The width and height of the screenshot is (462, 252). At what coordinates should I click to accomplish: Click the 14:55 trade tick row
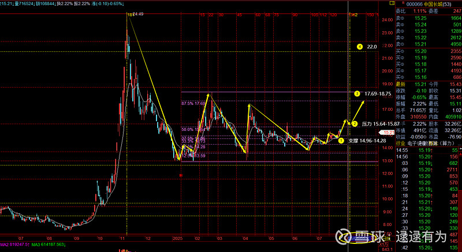coord(427,151)
